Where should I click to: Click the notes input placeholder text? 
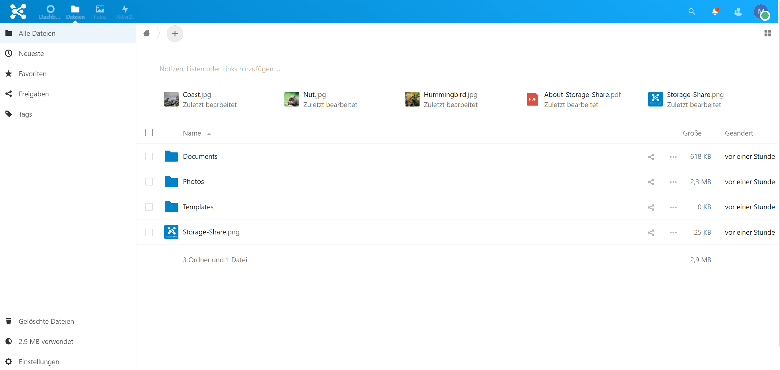point(220,69)
